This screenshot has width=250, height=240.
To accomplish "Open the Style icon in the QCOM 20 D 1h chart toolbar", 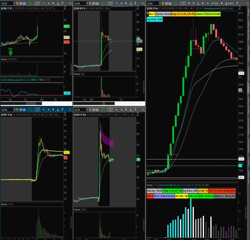I will pyautogui.click(x=121, y=4).
